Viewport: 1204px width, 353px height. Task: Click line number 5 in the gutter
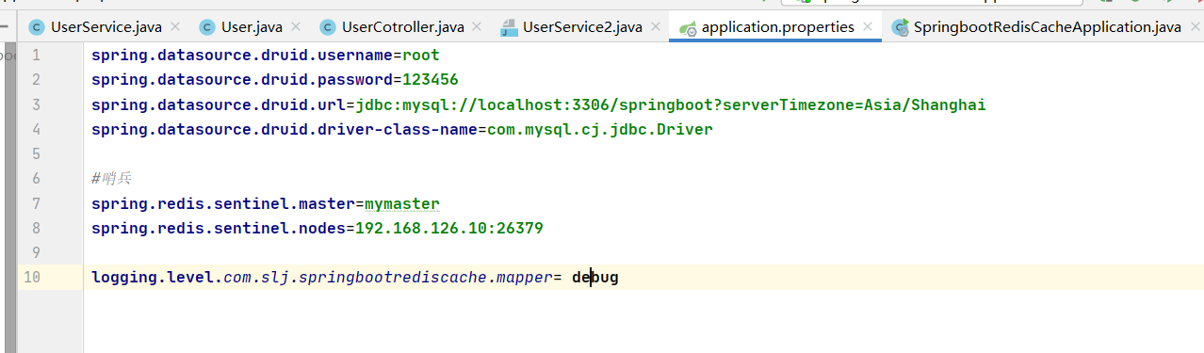coord(36,153)
